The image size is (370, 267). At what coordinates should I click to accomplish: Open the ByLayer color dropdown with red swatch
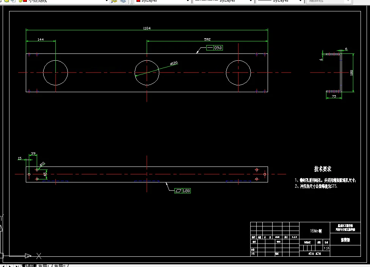point(188,1)
